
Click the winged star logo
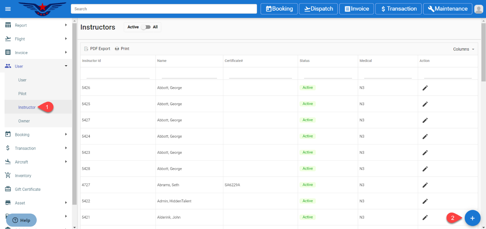(x=42, y=9)
